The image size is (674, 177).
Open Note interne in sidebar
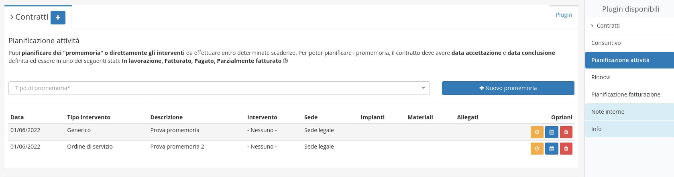pos(607,112)
